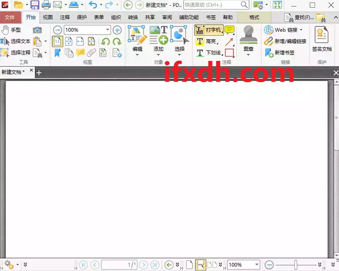Click the page number input field
Image resolution: width=339 pixels, height=271 pixels.
click(120, 265)
